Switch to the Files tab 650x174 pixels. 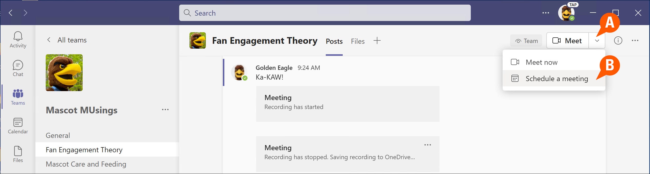click(358, 41)
